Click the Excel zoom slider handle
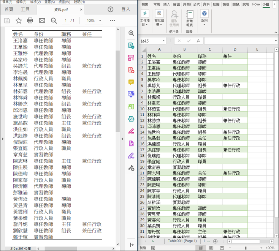The height and width of the screenshot is (251, 279). pos(246,248)
